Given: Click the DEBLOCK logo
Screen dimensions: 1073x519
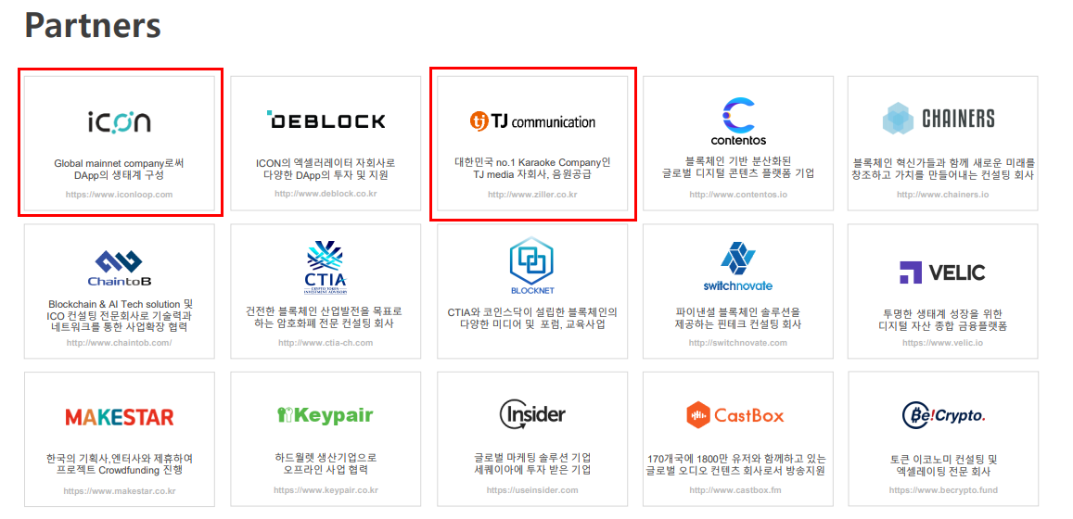Looking at the screenshot, I should pyautogui.click(x=326, y=120).
